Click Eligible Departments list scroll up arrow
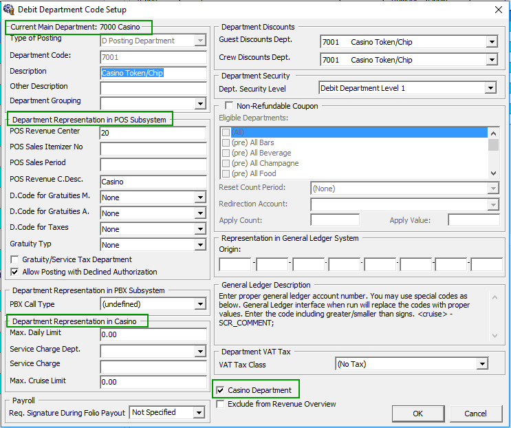 (493, 133)
